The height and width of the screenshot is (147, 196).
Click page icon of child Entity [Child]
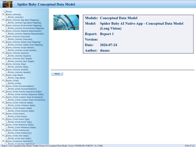coord(8,83)
